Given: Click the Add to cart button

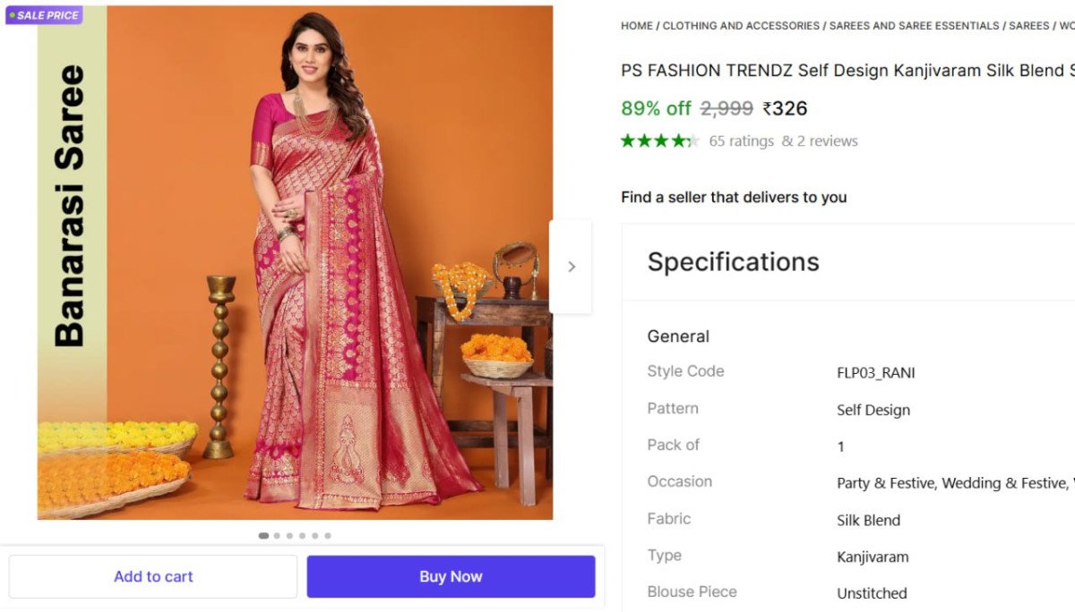Looking at the screenshot, I should pos(153,576).
